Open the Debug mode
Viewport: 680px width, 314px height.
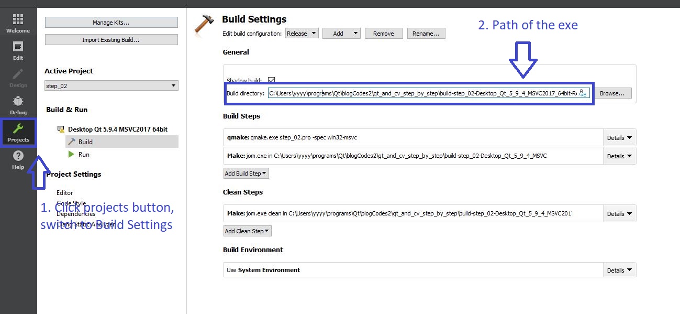(18, 104)
